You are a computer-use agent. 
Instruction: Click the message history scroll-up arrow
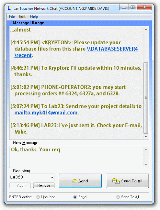pyautogui.click(x=146, y=29)
